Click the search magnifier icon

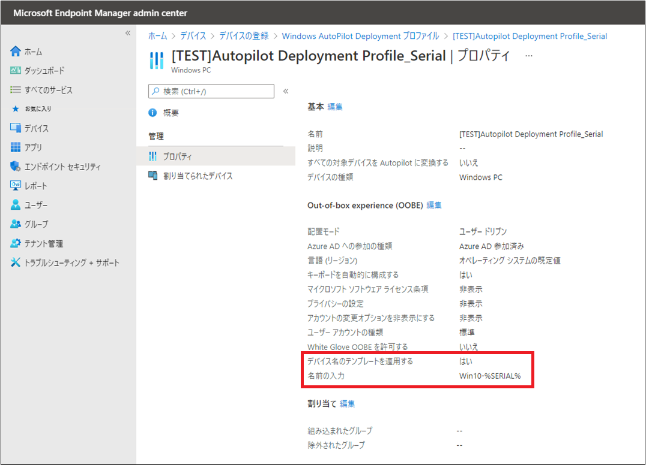155,91
